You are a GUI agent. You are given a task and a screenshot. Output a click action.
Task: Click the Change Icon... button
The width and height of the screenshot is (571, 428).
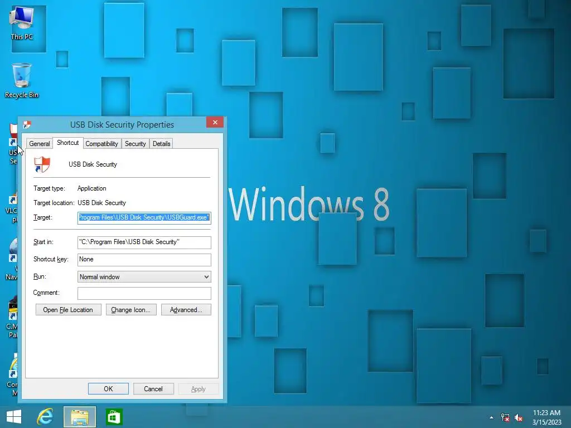(131, 310)
